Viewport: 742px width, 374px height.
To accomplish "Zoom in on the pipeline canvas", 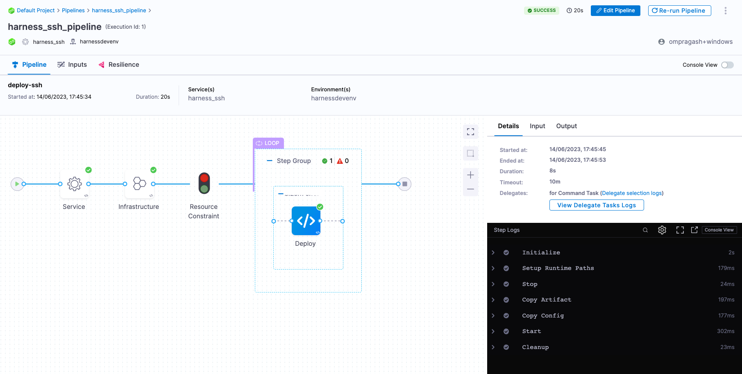I will click(x=470, y=175).
